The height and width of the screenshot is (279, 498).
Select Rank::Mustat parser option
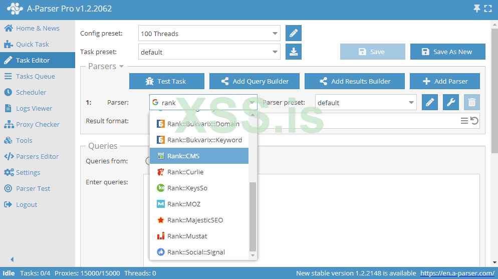tap(199, 236)
